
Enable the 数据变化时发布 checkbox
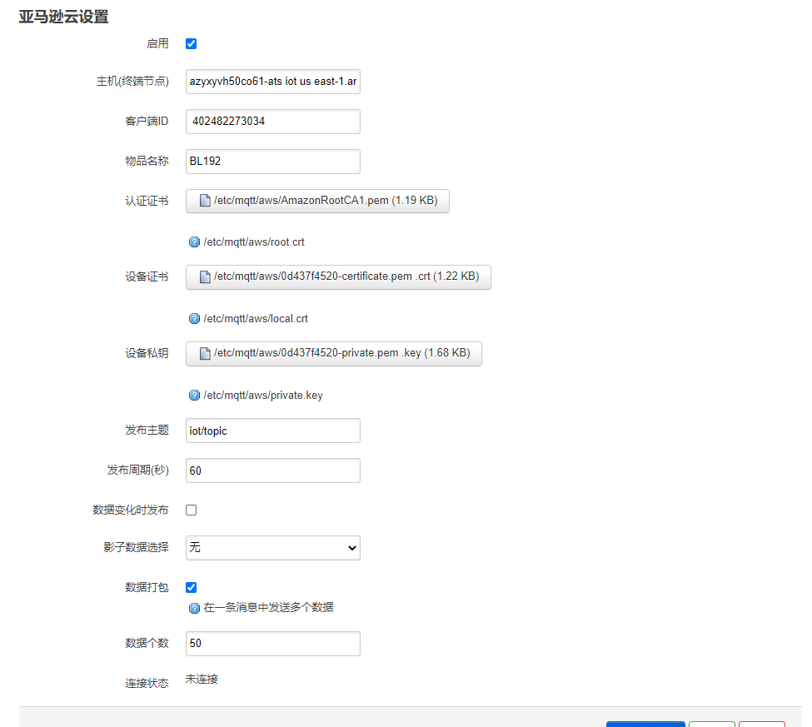tap(191, 510)
